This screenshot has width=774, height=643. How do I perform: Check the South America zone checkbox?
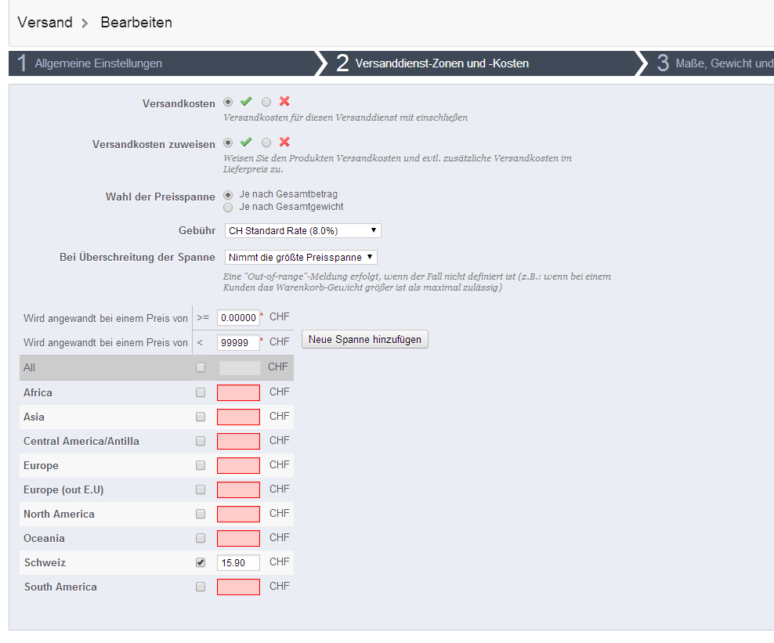(x=201, y=587)
